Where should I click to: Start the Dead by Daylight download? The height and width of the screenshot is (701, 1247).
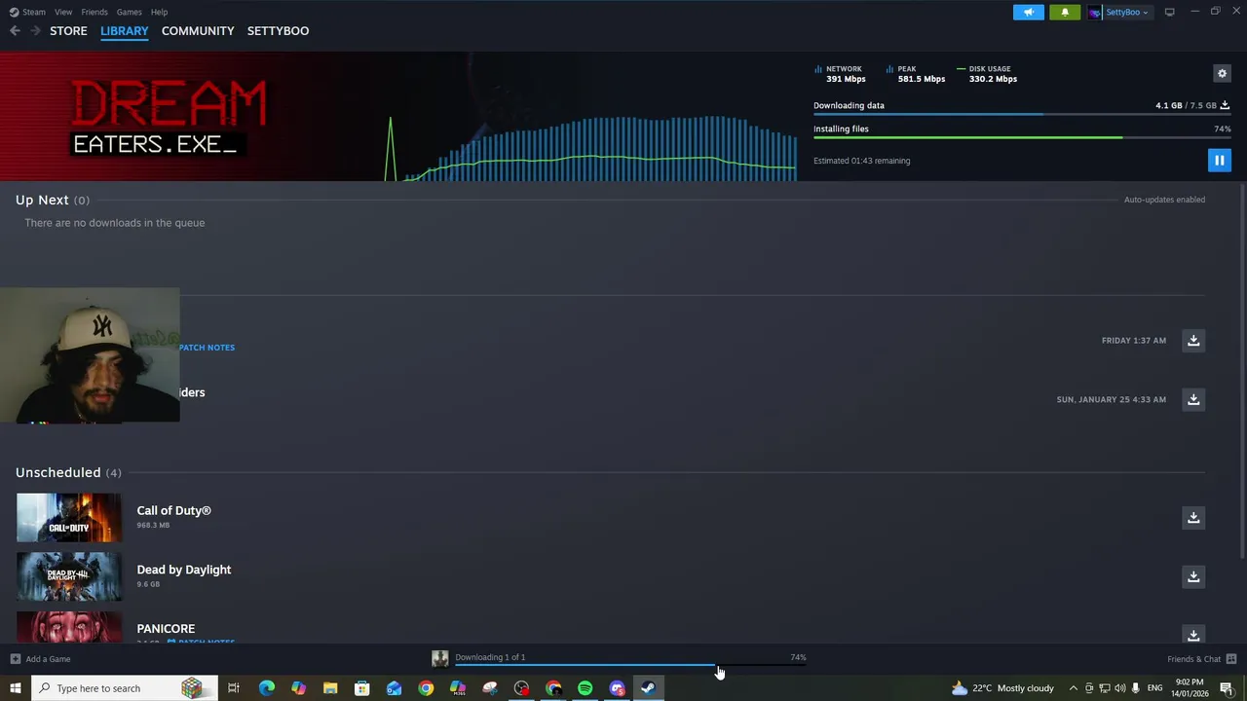tap(1193, 576)
